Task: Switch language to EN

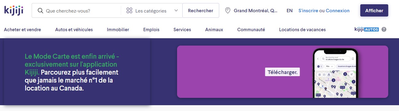Action: pyautogui.click(x=290, y=11)
